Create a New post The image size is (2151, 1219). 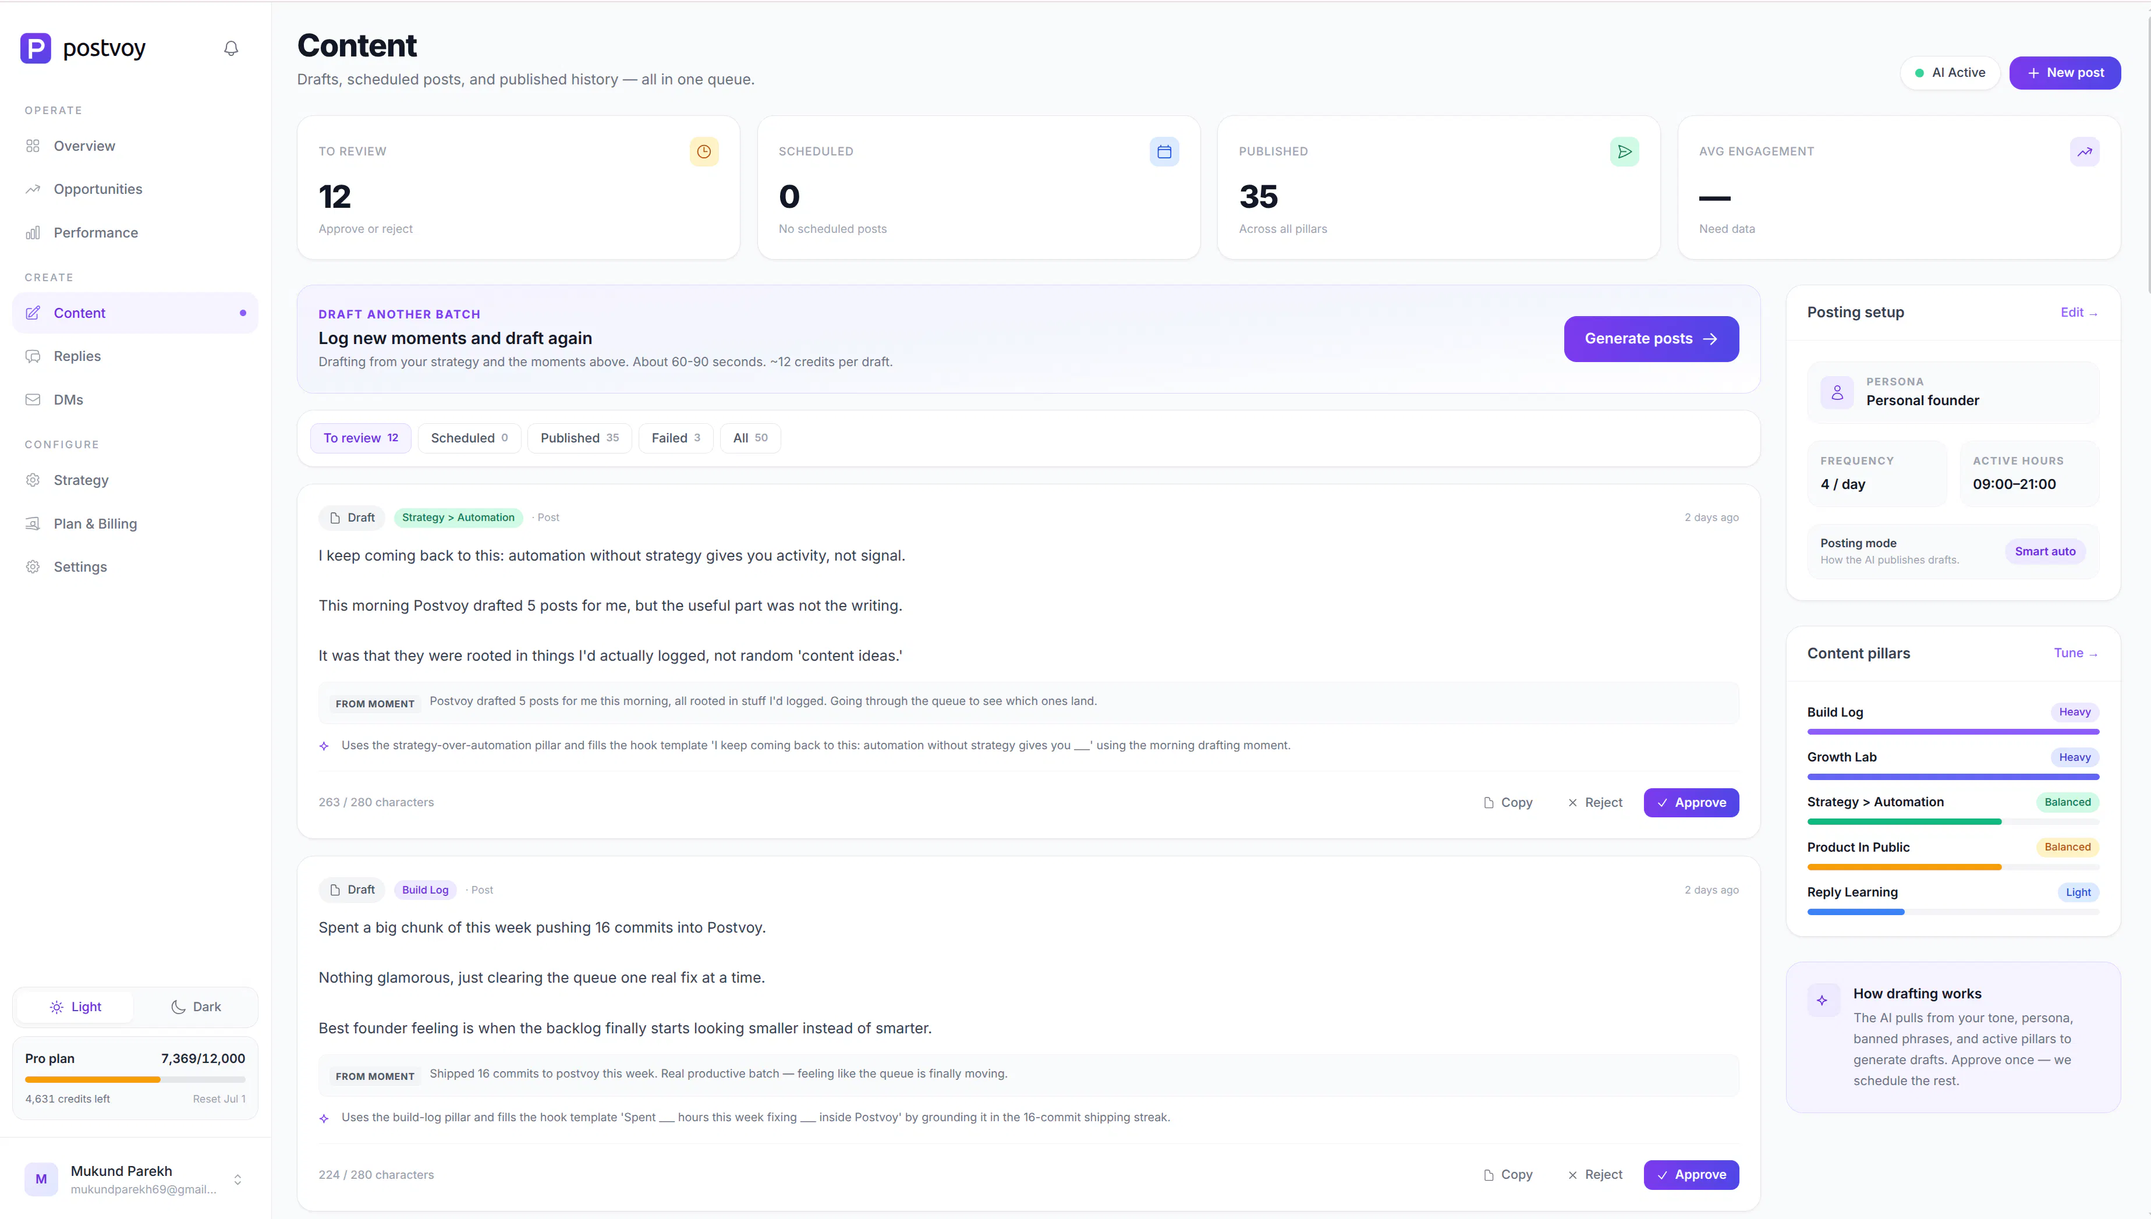2065,73
